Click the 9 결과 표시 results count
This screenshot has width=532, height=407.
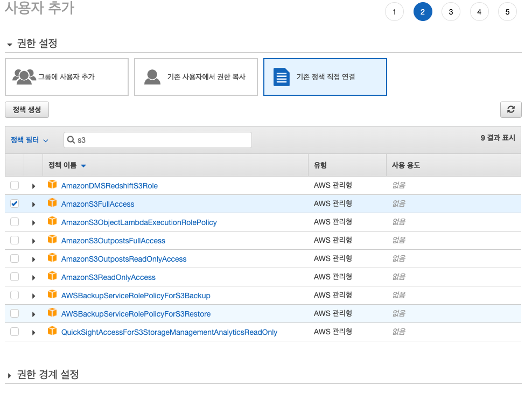click(498, 138)
